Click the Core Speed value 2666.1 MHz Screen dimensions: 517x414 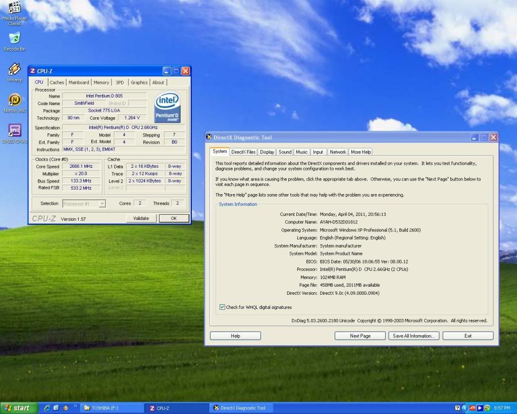(x=81, y=166)
